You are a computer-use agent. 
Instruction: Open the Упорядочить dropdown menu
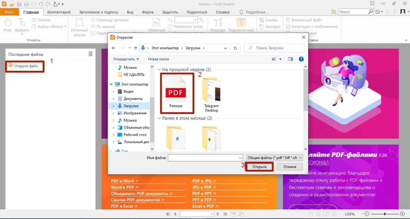[126, 59]
